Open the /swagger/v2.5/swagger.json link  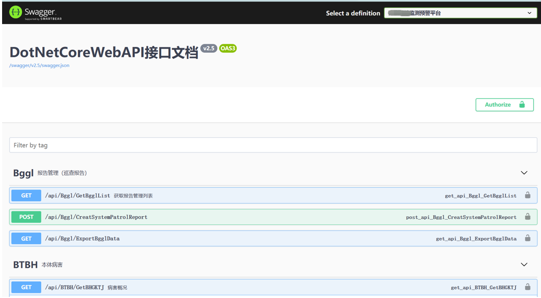click(x=39, y=65)
